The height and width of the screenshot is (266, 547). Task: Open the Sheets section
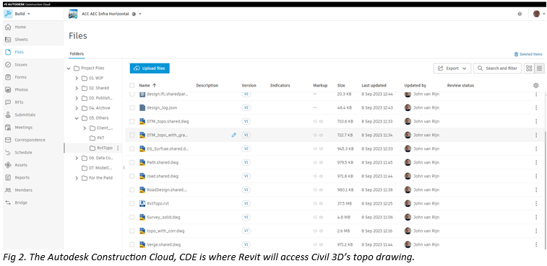[21, 40]
